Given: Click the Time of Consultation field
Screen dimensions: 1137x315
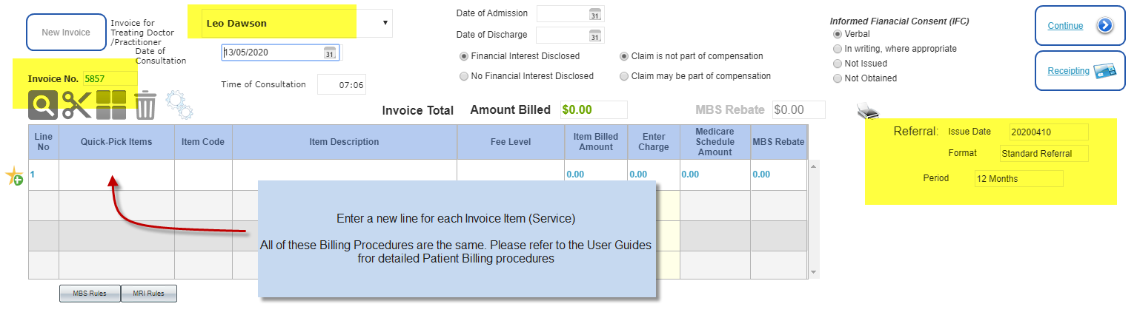Looking at the screenshot, I should coord(342,85).
